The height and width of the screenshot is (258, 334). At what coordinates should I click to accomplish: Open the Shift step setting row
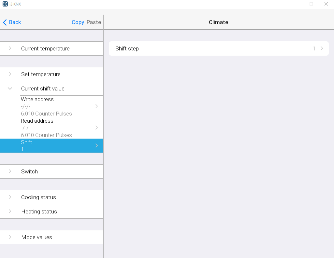click(x=212, y=48)
